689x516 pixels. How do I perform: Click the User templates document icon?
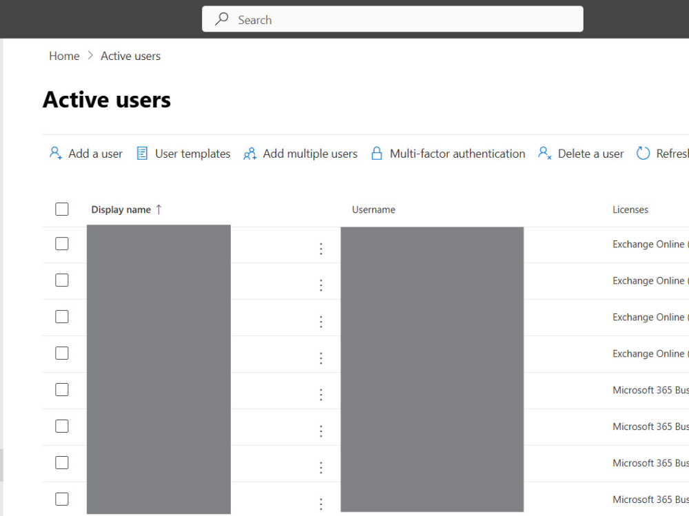pyautogui.click(x=142, y=154)
